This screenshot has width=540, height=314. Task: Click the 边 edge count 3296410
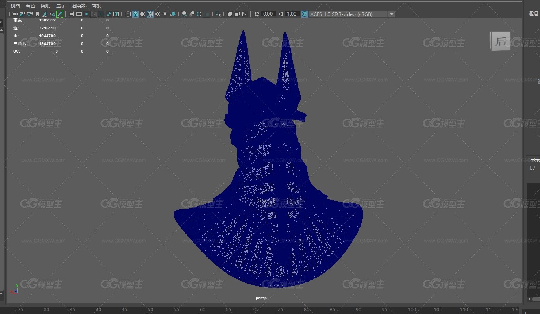pos(47,28)
